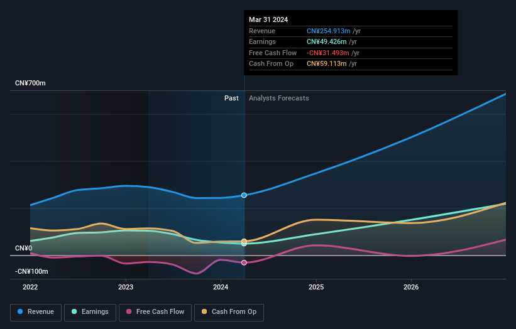Select the 2025 x-axis label
Screen dimensions: 516x329
point(316,287)
